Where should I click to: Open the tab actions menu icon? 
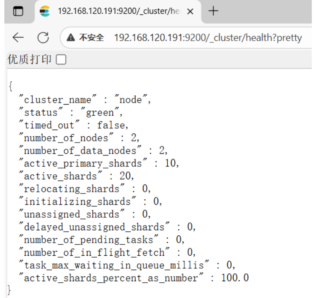coord(18,11)
